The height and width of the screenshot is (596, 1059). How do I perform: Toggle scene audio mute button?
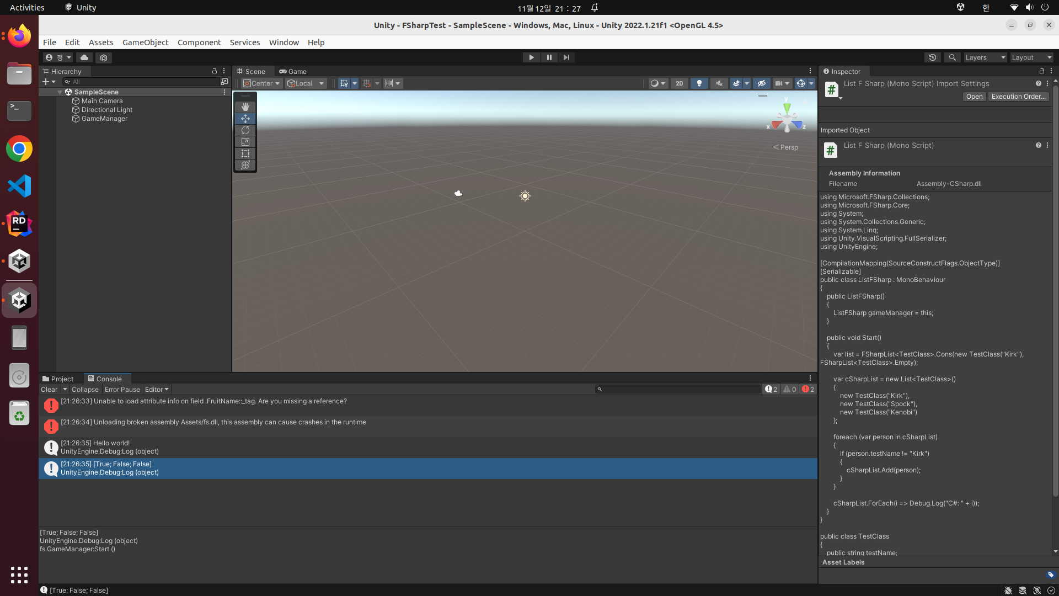tap(719, 83)
